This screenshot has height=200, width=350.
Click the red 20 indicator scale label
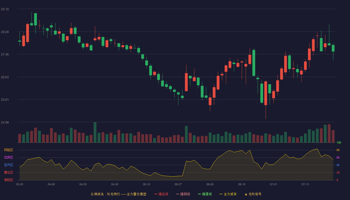point(338,172)
